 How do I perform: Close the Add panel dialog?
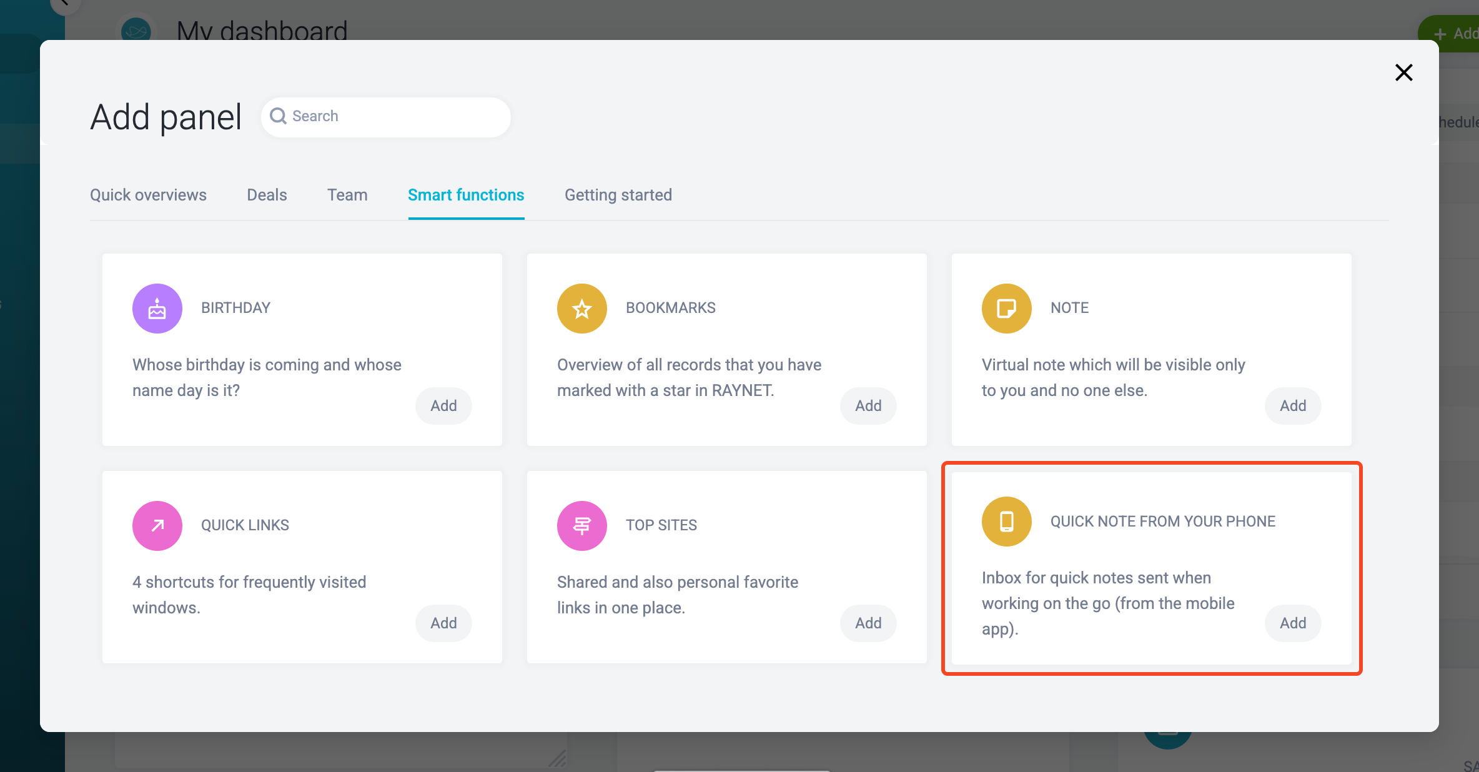[x=1404, y=72]
